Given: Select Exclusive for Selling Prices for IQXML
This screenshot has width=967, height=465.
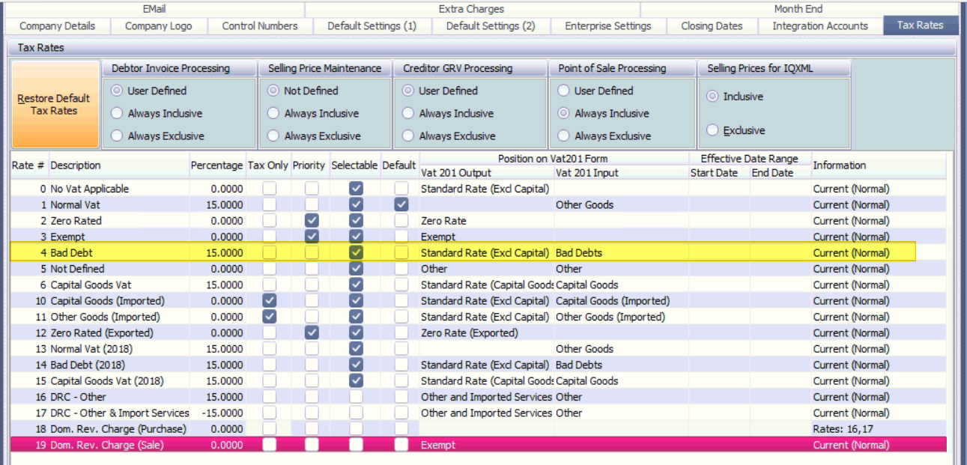Looking at the screenshot, I should (x=712, y=130).
